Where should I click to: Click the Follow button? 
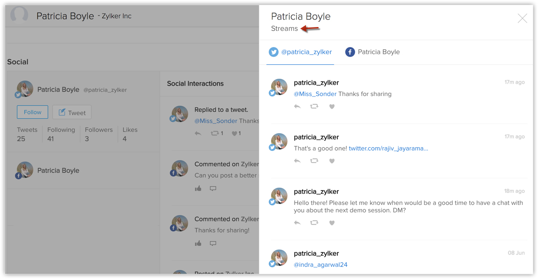[33, 112]
